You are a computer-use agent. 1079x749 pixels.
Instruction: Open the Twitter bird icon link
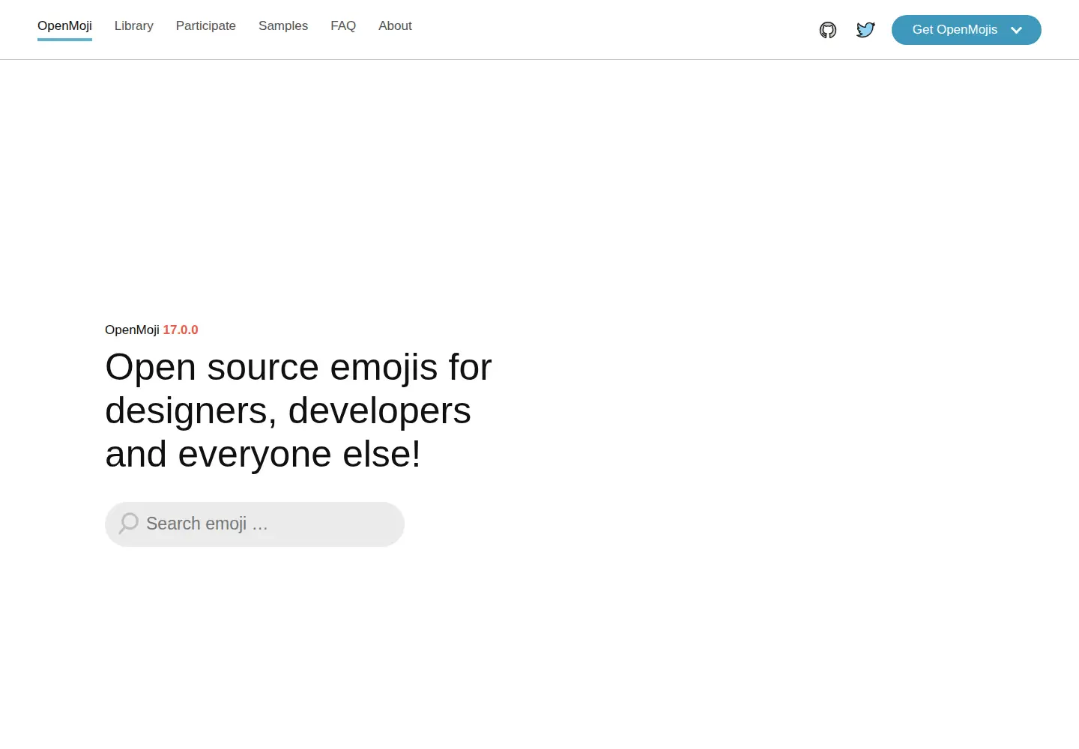pyautogui.click(x=865, y=30)
